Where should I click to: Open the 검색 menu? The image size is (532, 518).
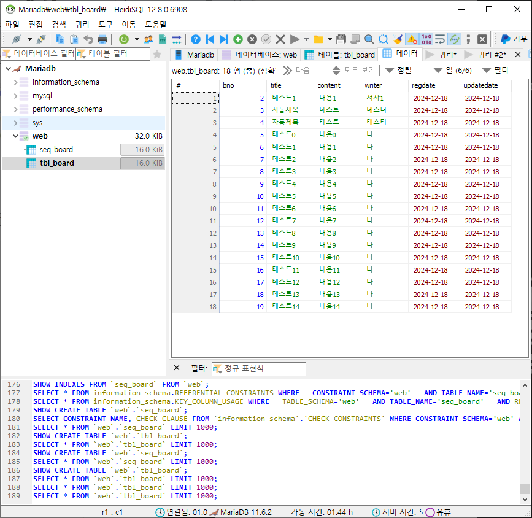pyautogui.click(x=59, y=25)
